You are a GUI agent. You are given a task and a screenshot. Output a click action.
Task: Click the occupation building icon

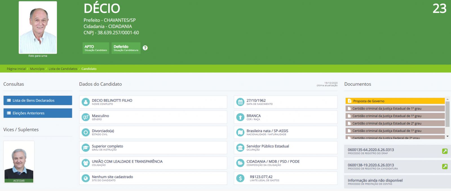(x=240, y=148)
